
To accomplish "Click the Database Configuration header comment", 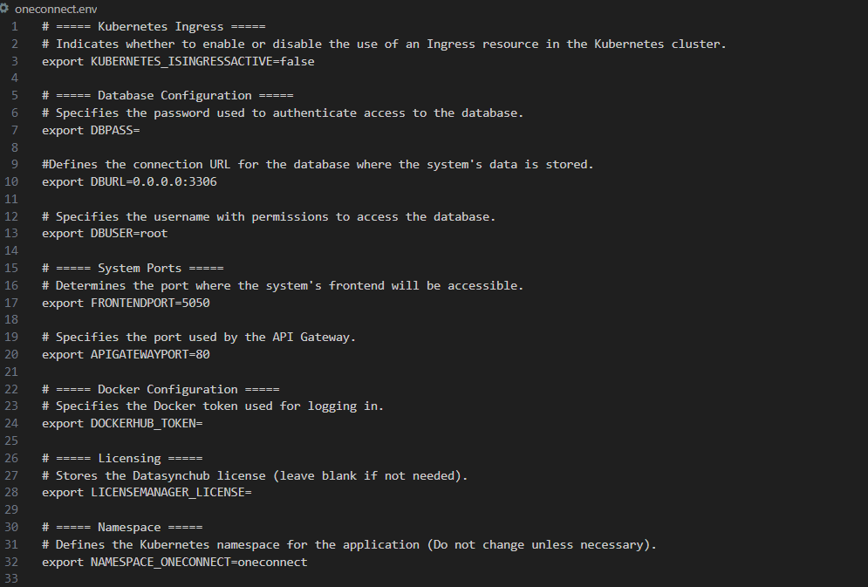I will coord(167,96).
